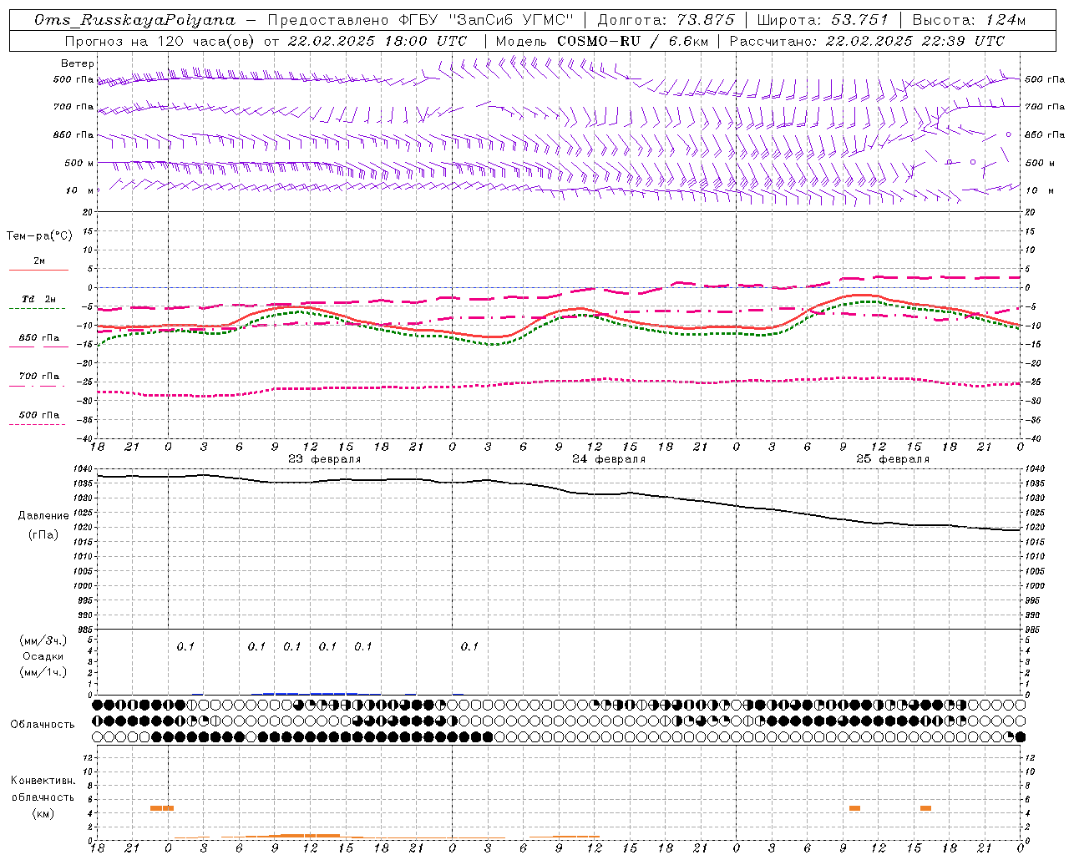Click the 700 гПа temperature legend entry
Viewport: 1069px width, 855px height.
[39, 377]
